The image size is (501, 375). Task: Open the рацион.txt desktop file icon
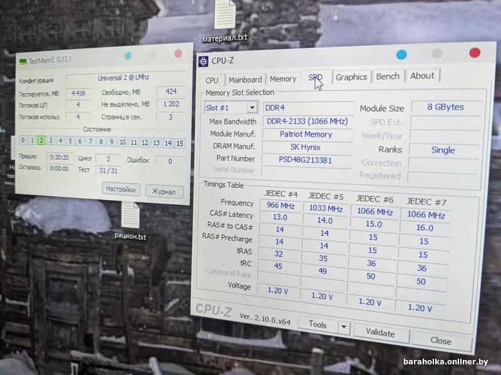pyautogui.click(x=130, y=216)
